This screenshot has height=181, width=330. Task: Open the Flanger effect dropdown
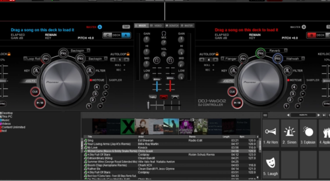(x=222, y=59)
